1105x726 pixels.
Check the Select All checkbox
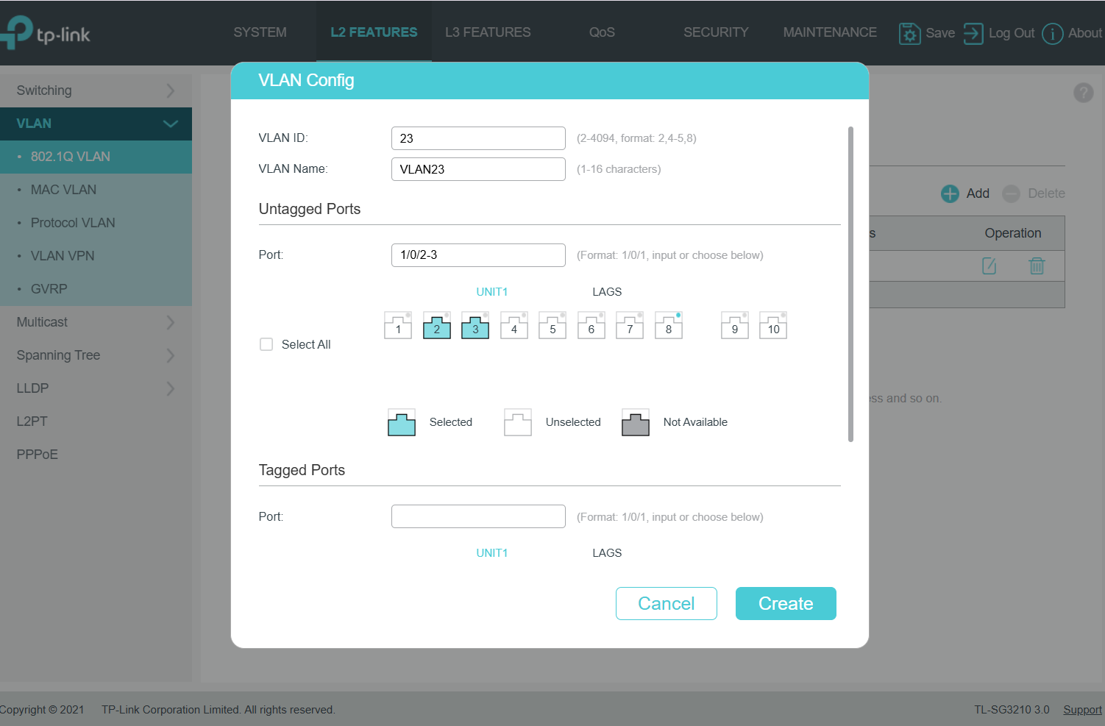(266, 344)
